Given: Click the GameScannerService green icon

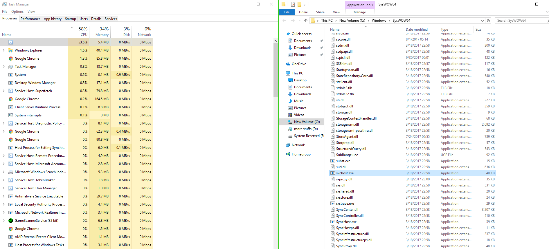Looking at the screenshot, I should click(x=11, y=221).
